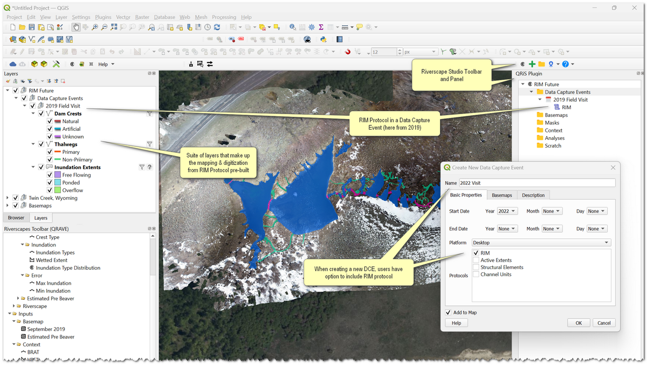Switch to the Basemaps tab in dialog
The image size is (647, 366).
[502, 195]
